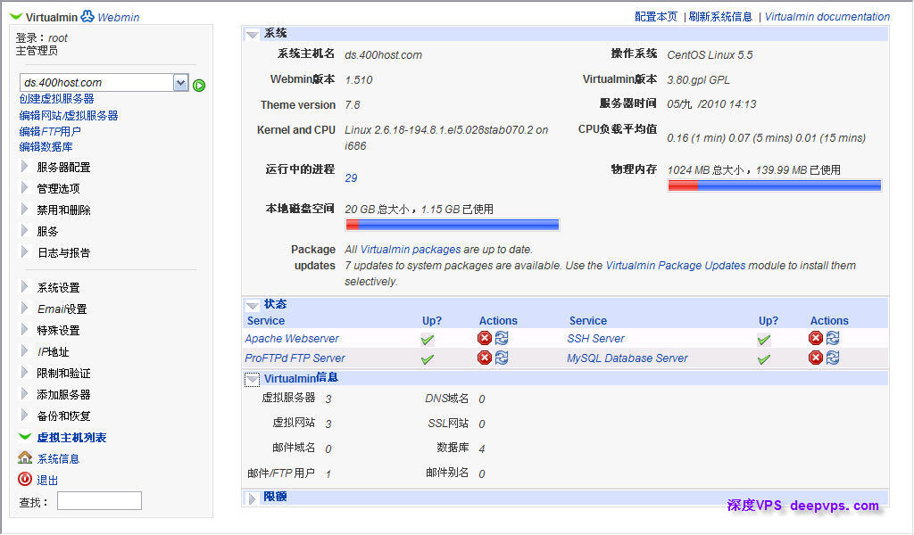Click the Webmin logo icon
This screenshot has width=914, height=535.
[x=87, y=16]
